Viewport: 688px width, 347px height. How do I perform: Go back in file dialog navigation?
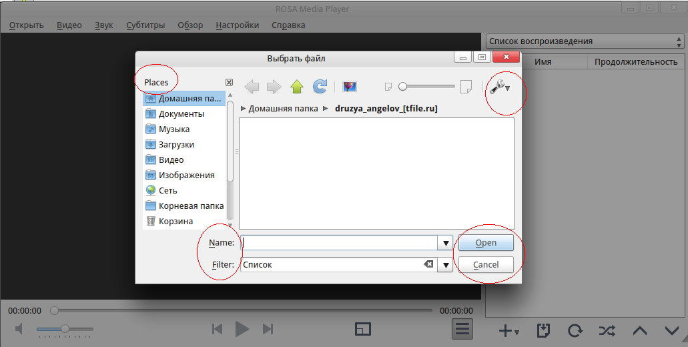click(x=252, y=87)
